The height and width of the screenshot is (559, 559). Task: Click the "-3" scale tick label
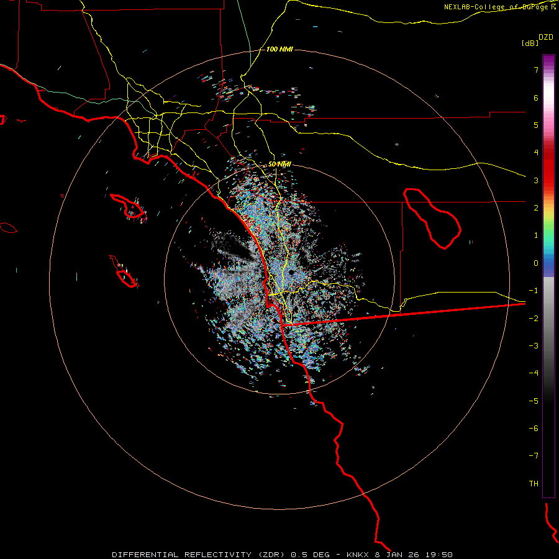[x=534, y=346]
